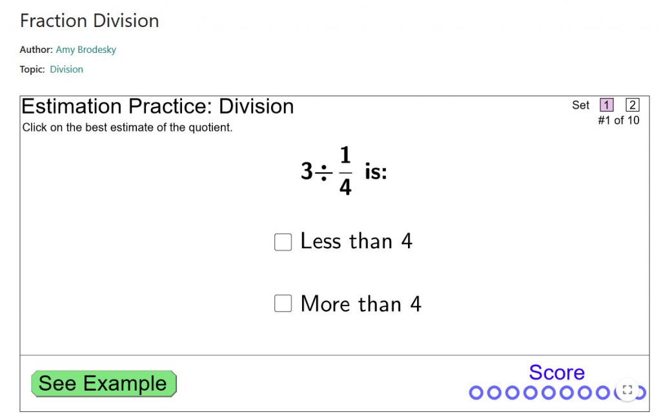Open the Division topic link
Screen dimensions: 661x417
tap(66, 70)
